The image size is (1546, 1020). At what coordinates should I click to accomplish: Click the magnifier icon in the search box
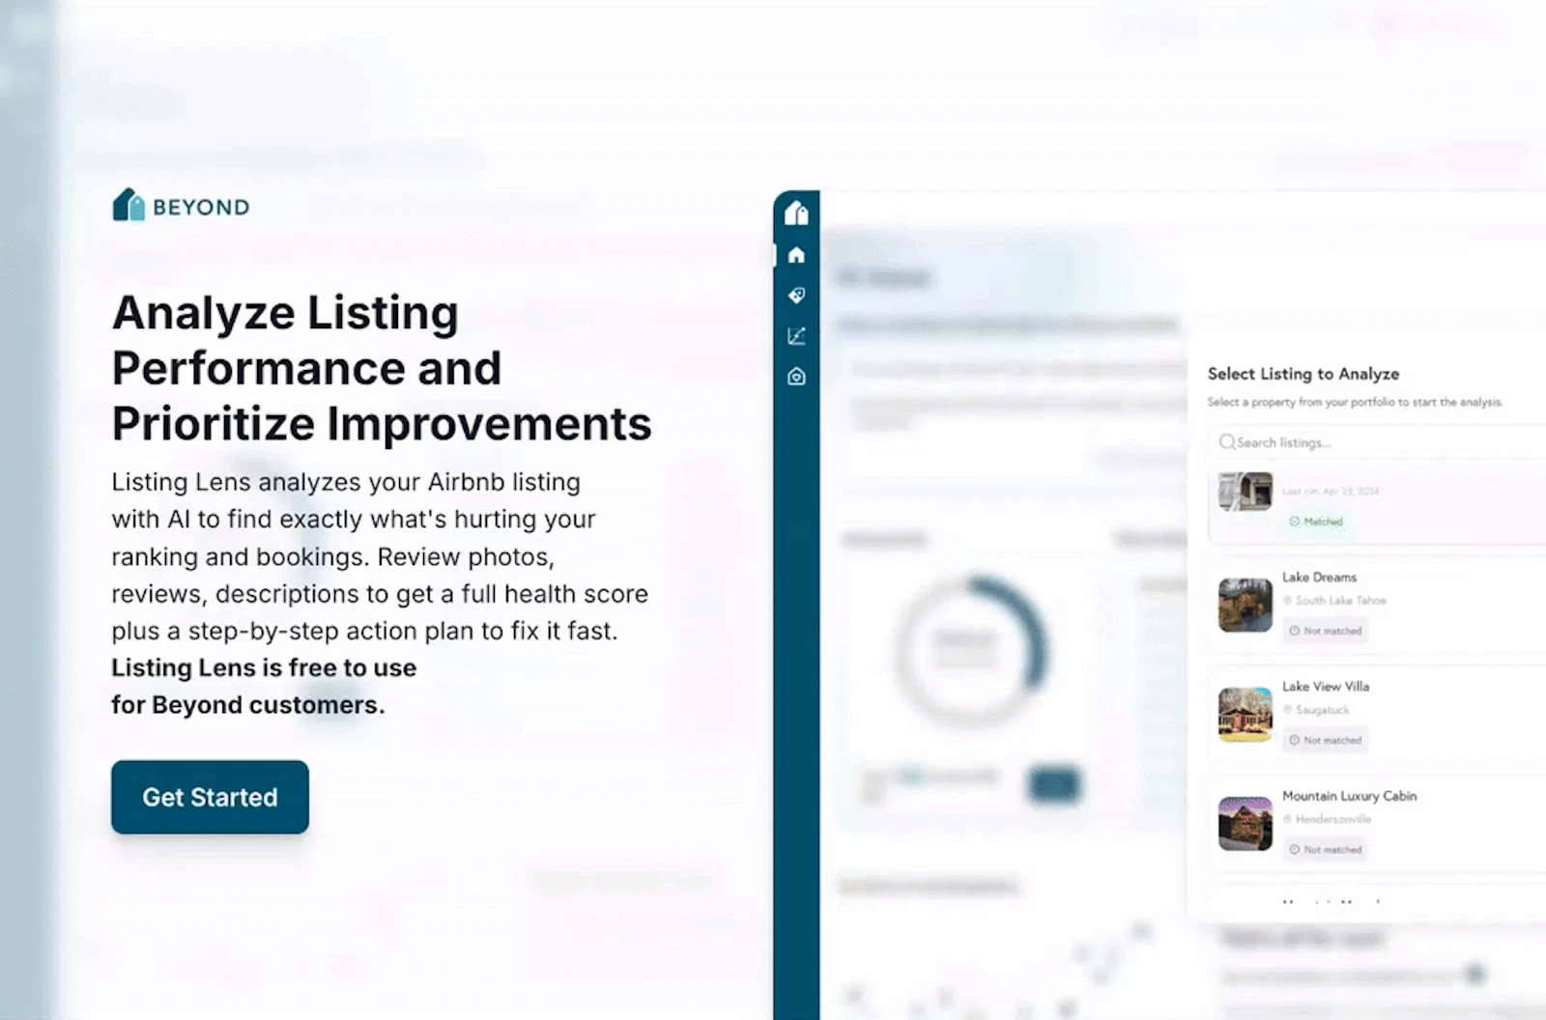pyautogui.click(x=1227, y=442)
